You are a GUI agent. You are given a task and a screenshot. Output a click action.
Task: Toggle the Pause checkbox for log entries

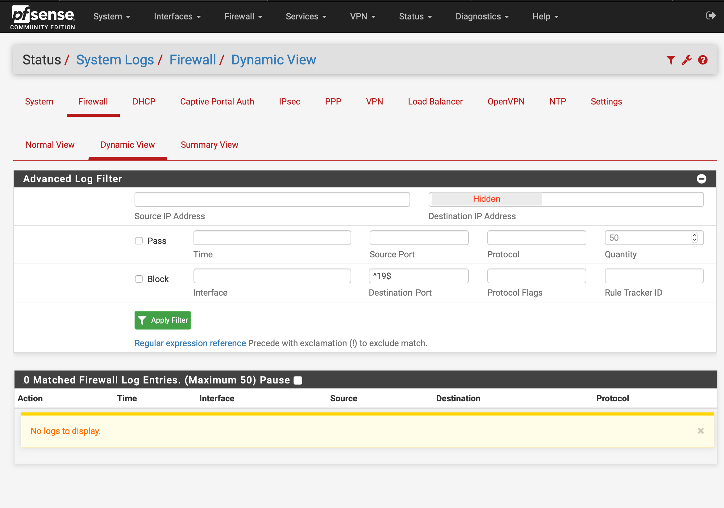point(298,380)
